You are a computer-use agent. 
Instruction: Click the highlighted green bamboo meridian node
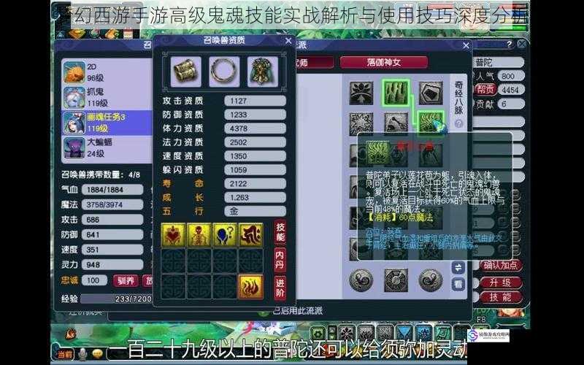tap(396, 93)
